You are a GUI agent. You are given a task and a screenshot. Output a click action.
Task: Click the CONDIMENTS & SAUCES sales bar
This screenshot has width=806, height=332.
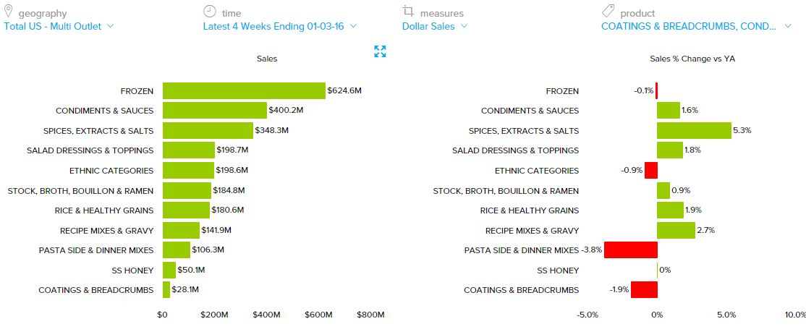214,111
